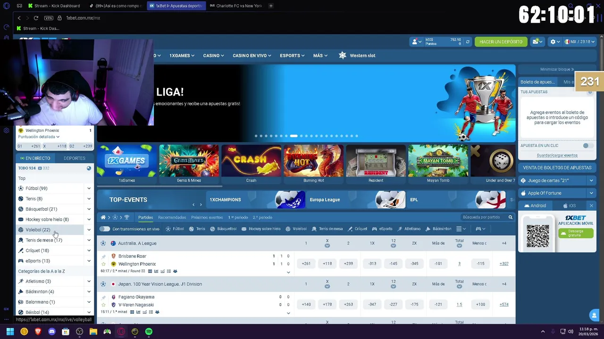This screenshot has height=339, width=604.
Task: Switch to Próximos eventos tab
Action: [207, 218]
